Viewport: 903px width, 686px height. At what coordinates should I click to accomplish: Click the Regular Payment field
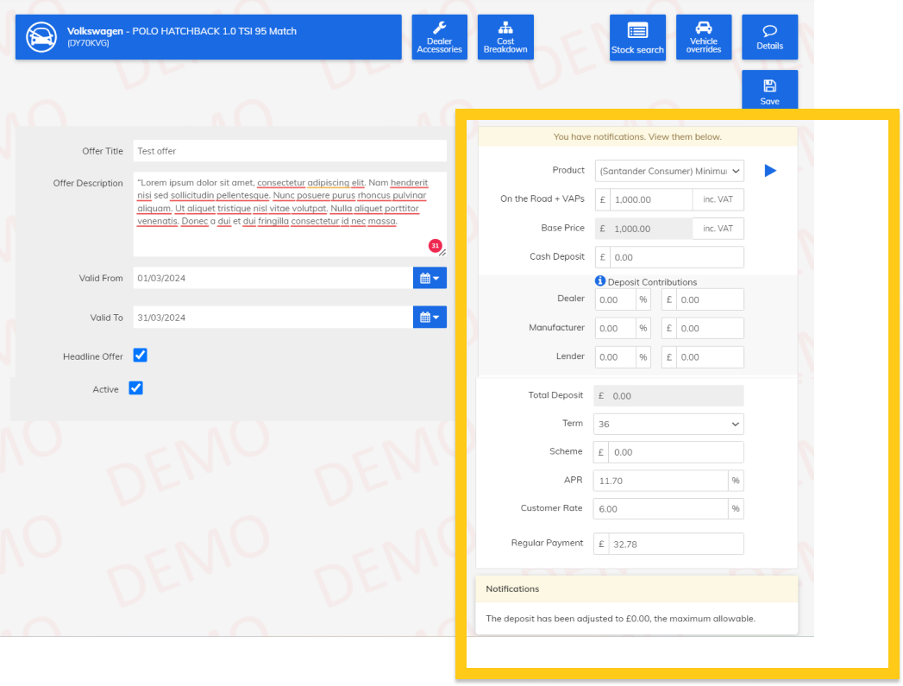click(x=675, y=544)
